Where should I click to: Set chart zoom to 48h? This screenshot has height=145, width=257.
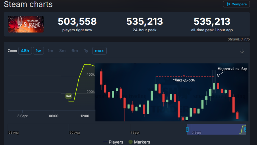[x=25, y=51]
